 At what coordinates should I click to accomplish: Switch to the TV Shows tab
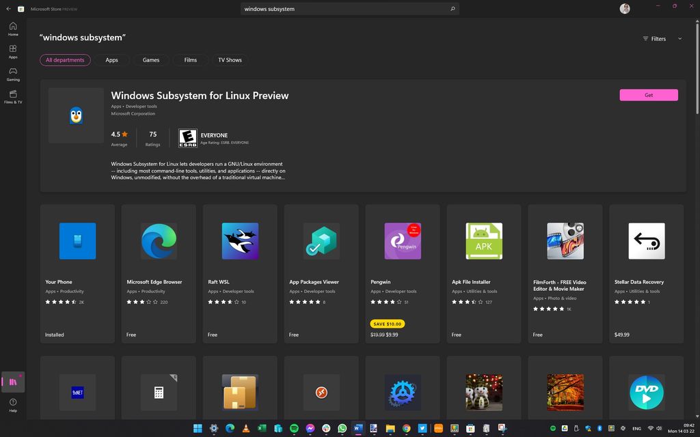pos(230,60)
